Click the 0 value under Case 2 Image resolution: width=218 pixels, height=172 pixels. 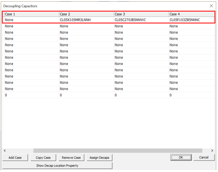pos(61,95)
